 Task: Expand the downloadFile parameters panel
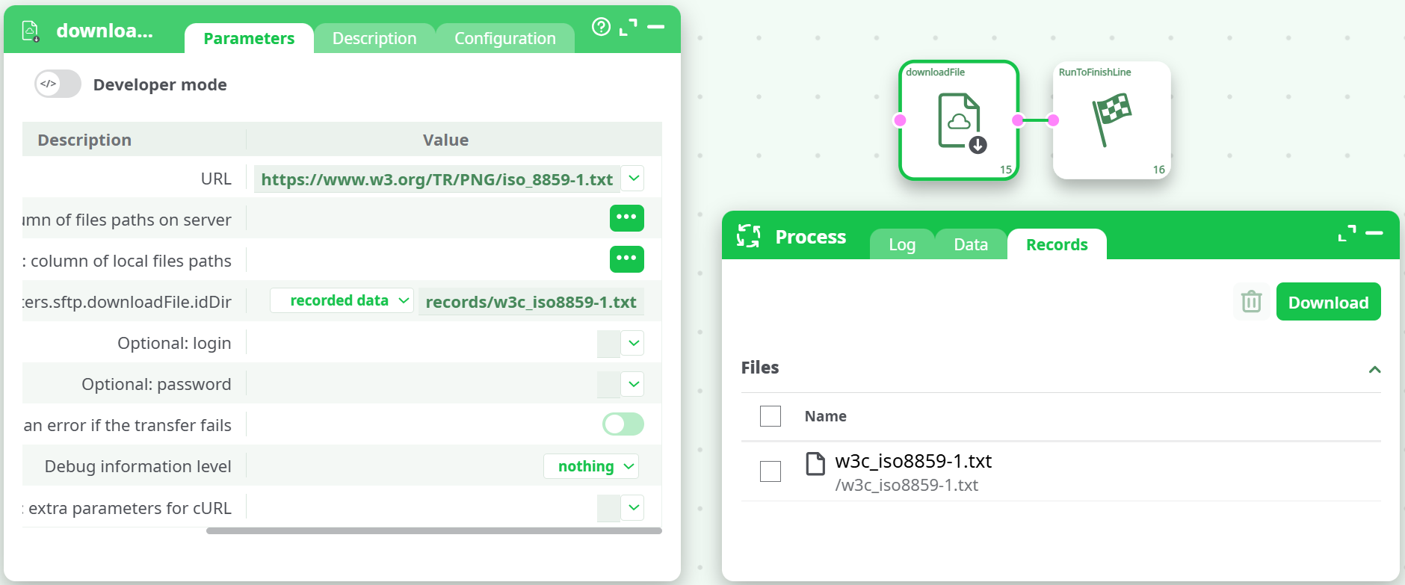(629, 27)
